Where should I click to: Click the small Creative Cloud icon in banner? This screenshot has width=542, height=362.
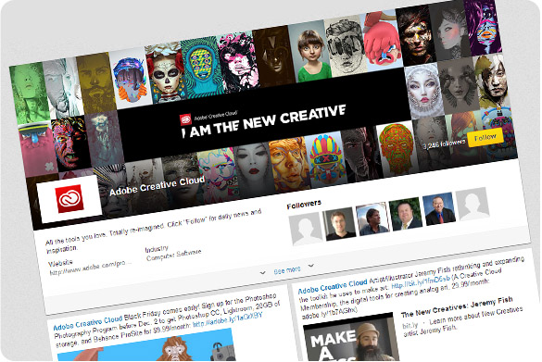tap(186, 119)
